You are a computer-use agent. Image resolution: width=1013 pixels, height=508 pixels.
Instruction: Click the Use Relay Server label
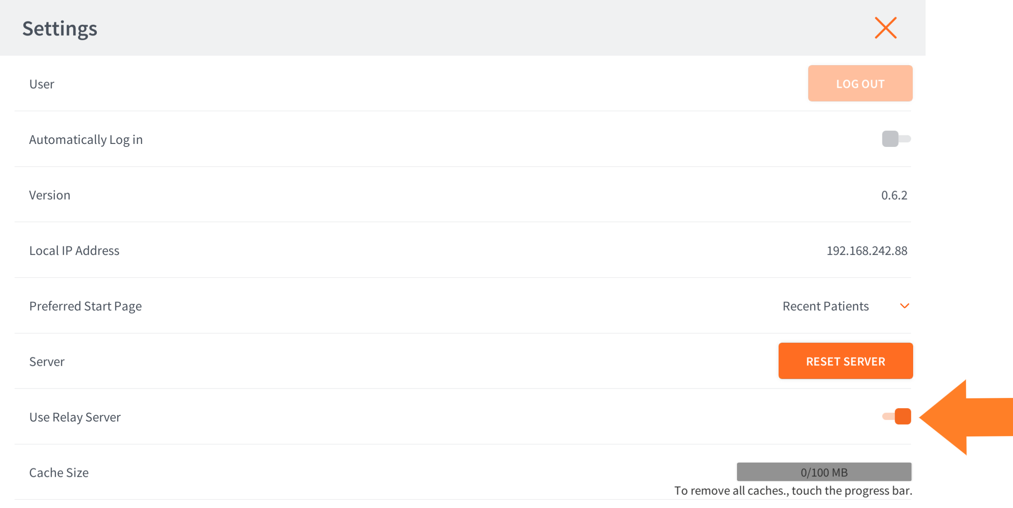(x=75, y=417)
